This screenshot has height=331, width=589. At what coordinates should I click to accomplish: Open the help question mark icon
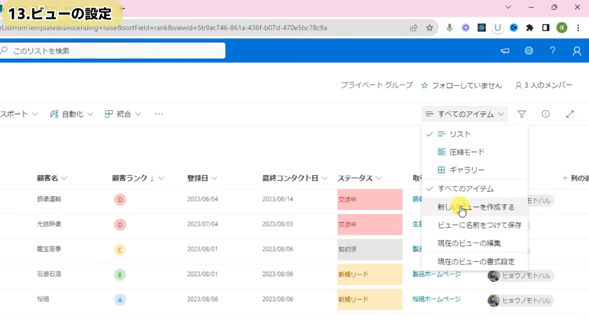click(x=552, y=51)
